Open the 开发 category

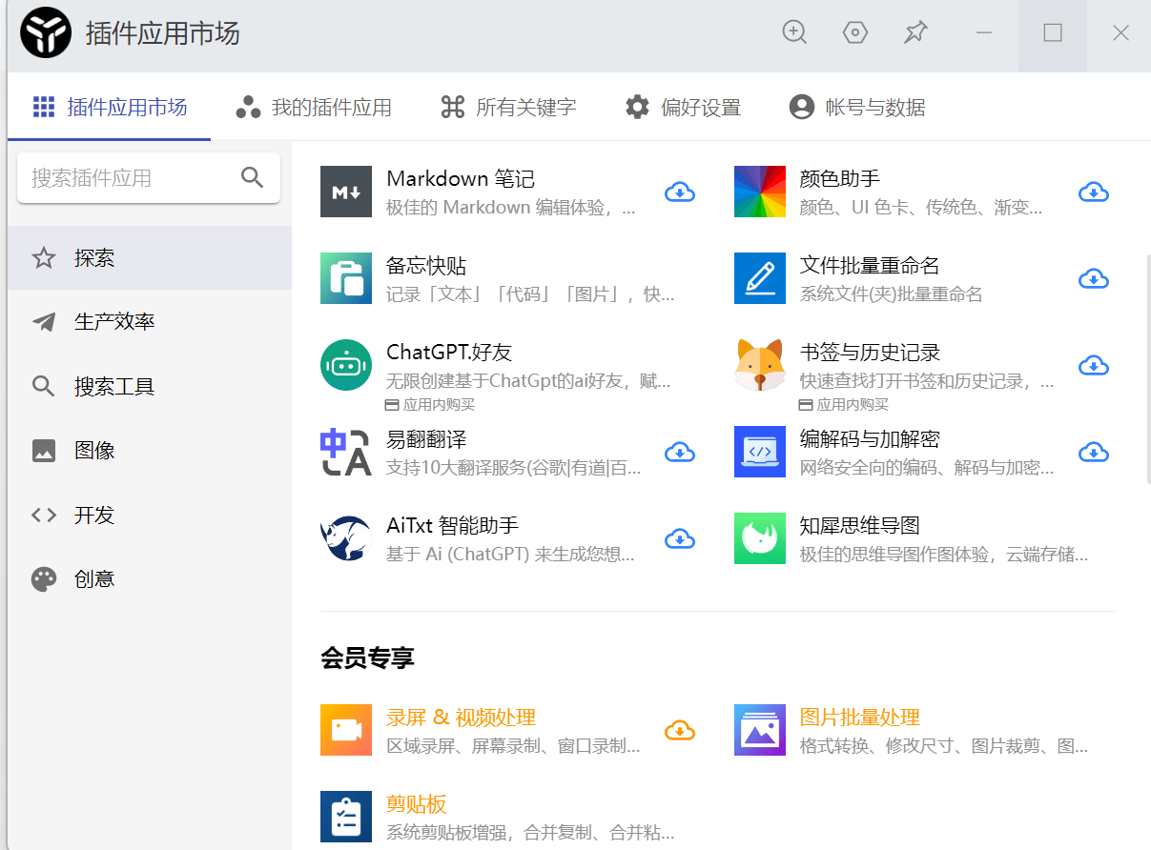pos(90,515)
